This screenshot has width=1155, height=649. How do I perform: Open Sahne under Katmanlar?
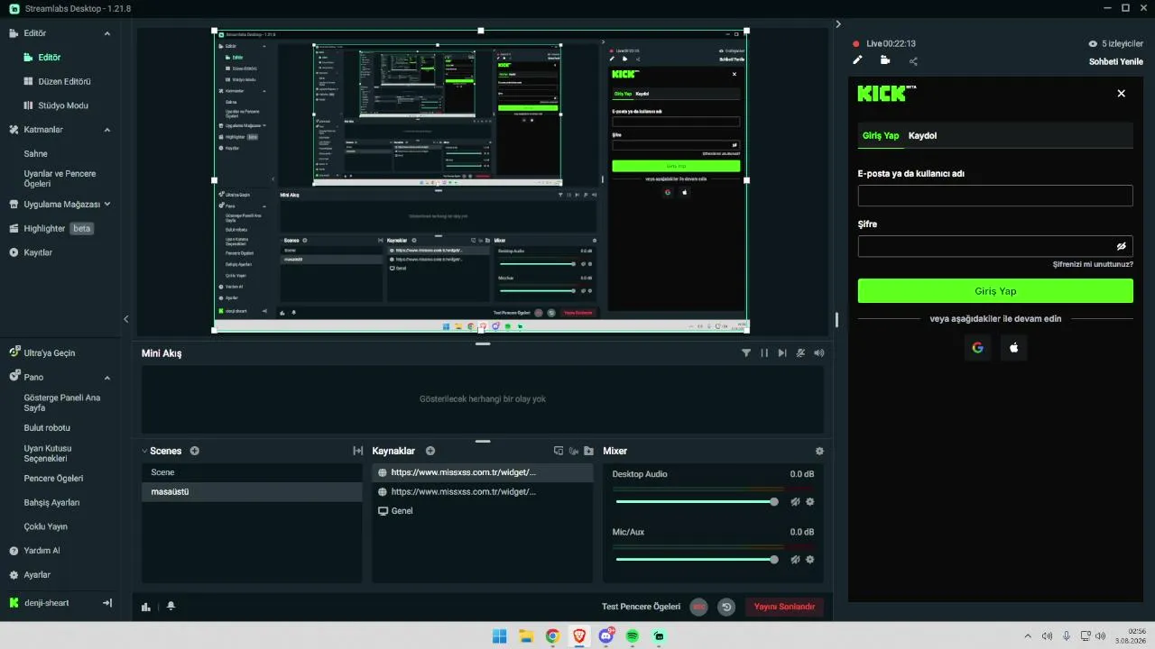[x=36, y=154]
